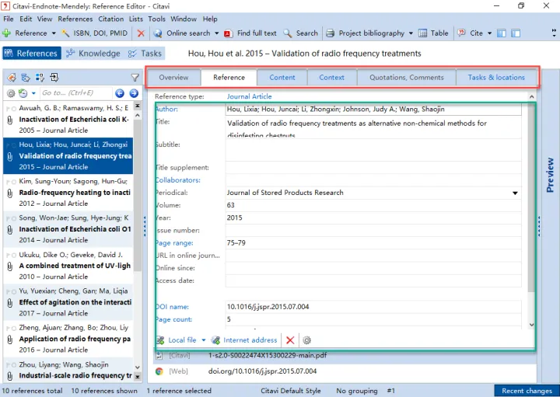The height and width of the screenshot is (397, 560).
Task: Expand the Online search dropdown arrow
Action: point(216,33)
